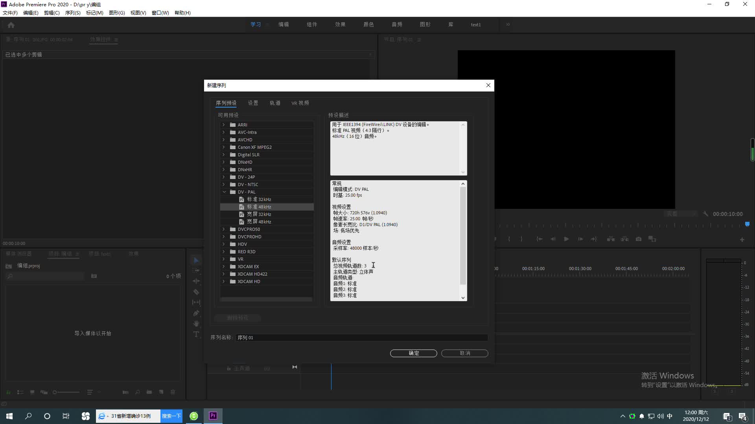Click Step Back one frame button
The image size is (755, 424).
point(553,239)
